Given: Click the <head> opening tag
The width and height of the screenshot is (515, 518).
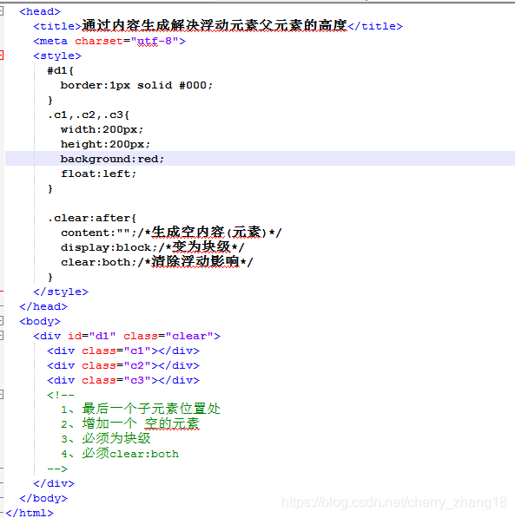Looking at the screenshot, I should click(40, 11).
